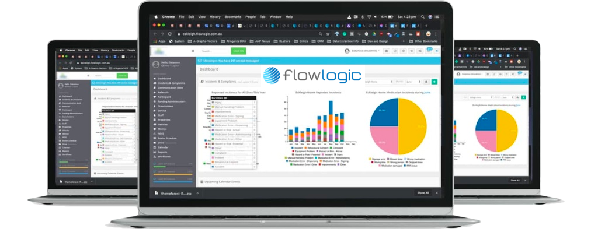
Task: Open Workflows from the center sidebar
Action: (x=164, y=157)
